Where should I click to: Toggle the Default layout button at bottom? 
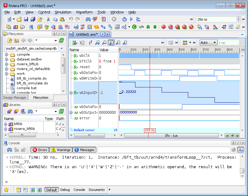[x=52, y=190]
